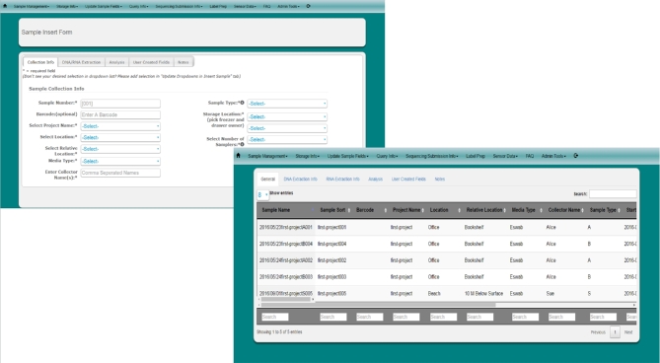Open the Select Relative Location dropdown
The width and height of the screenshot is (660, 363).
(120, 149)
